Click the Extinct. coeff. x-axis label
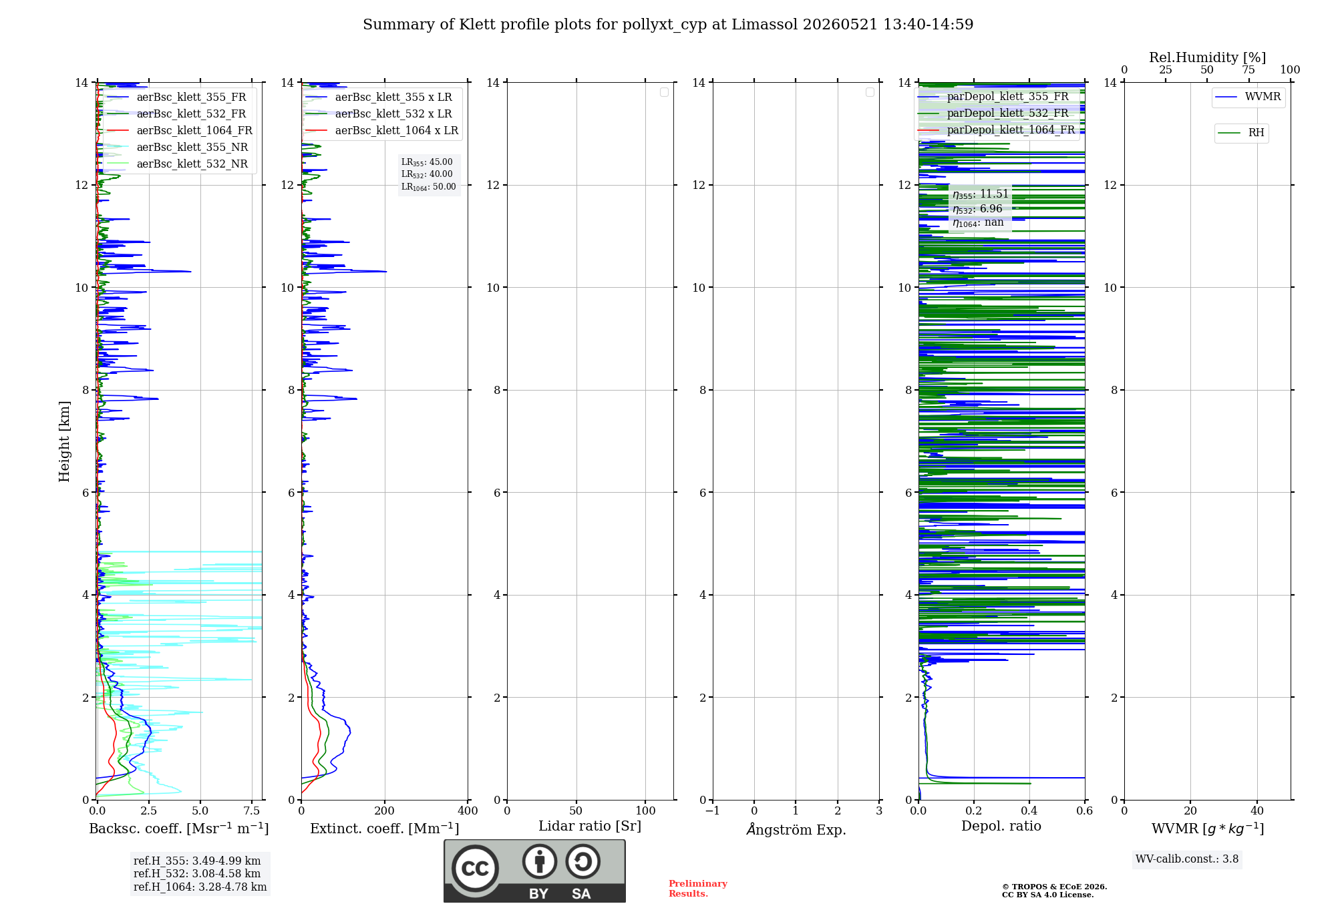Viewport: 1336px width, 908px height. 385,829
